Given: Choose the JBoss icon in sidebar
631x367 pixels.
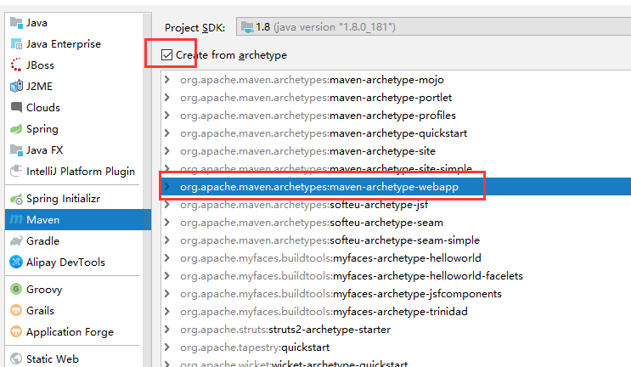Looking at the screenshot, I should (16, 65).
